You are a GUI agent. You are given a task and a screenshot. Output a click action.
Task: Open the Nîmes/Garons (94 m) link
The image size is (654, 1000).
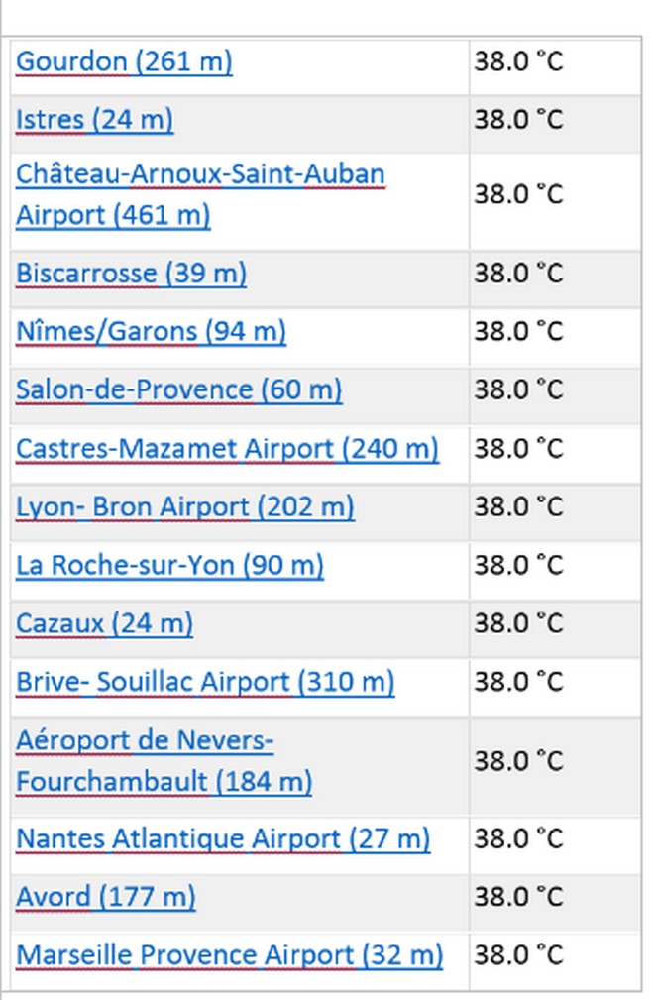pos(151,331)
